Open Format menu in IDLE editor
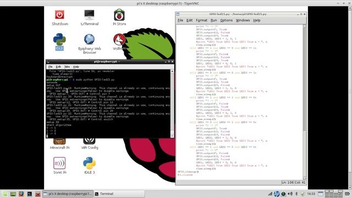Viewport: 352px width, 198px height. [202, 20]
